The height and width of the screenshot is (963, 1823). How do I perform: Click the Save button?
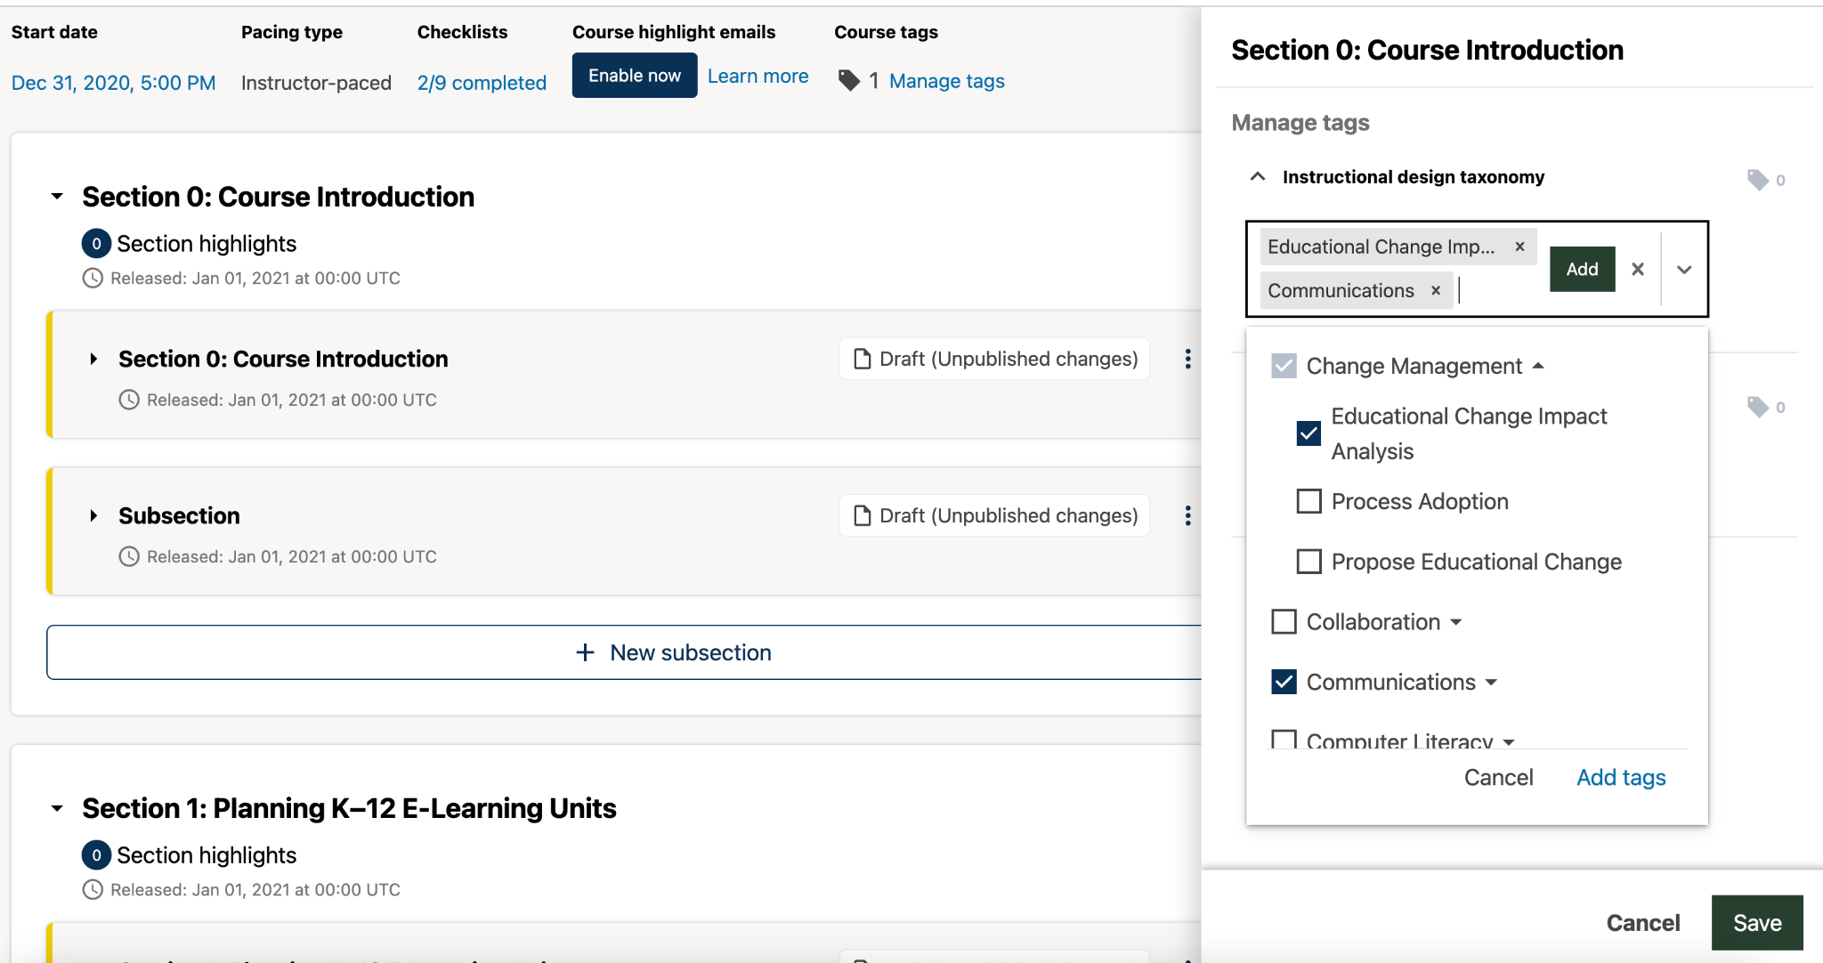tap(1756, 923)
